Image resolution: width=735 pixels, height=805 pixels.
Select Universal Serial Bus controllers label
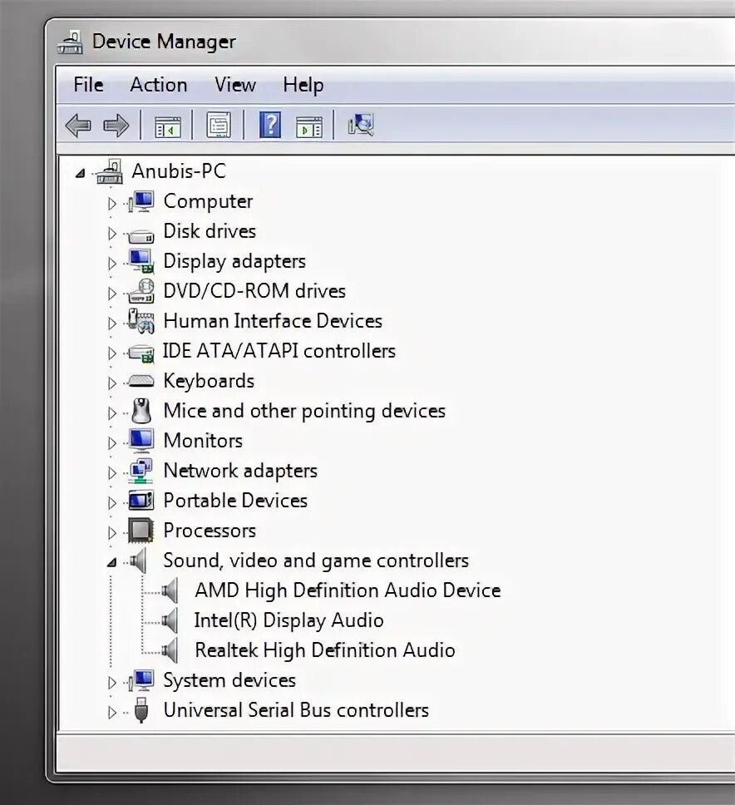[296, 710]
